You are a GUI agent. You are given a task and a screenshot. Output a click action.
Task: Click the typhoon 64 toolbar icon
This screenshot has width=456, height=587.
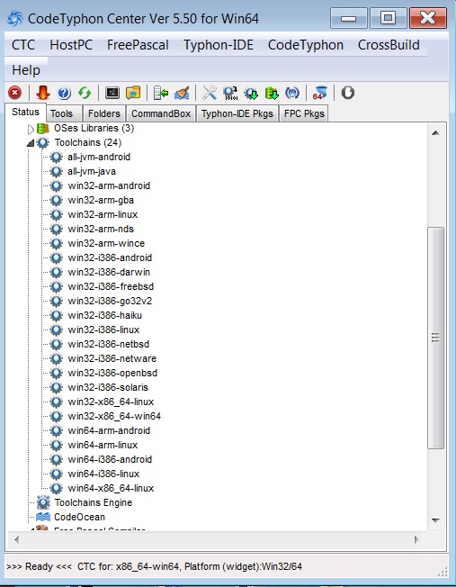[x=320, y=93]
